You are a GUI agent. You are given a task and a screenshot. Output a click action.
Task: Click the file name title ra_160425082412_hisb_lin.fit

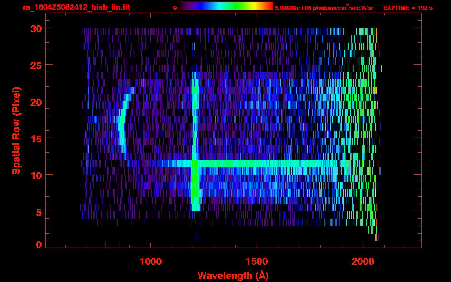pos(76,8)
